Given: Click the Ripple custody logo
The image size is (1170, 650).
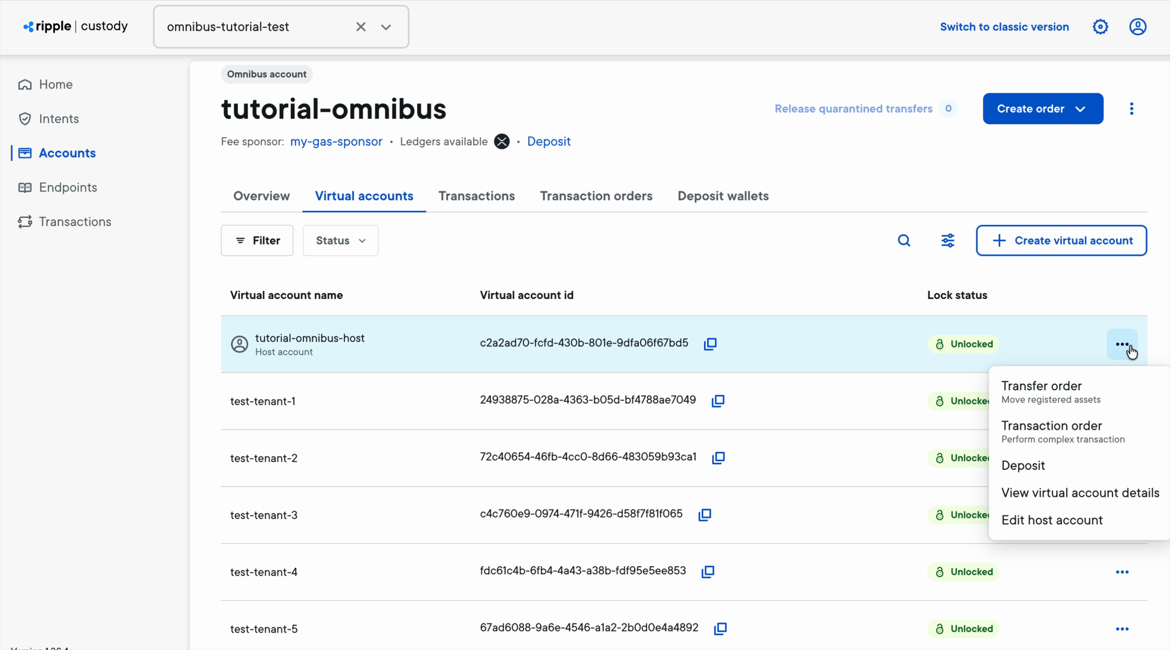Looking at the screenshot, I should coord(75,27).
